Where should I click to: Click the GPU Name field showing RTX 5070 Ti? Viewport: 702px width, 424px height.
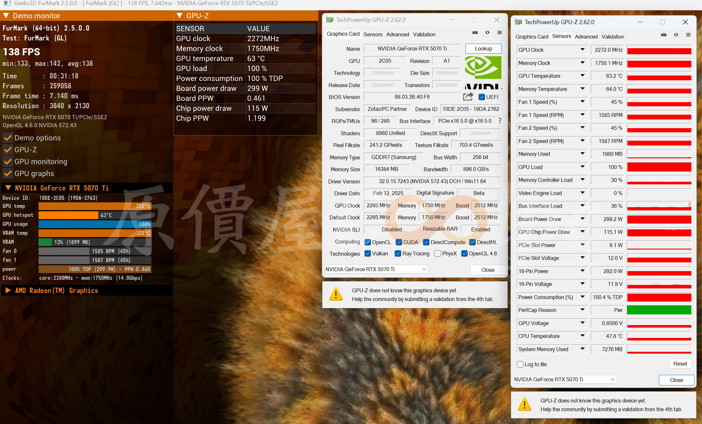pos(412,49)
